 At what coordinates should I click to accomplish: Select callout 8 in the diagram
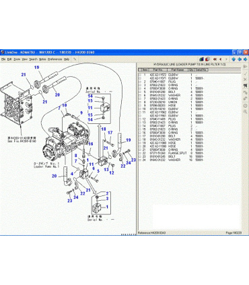tap(76, 156)
